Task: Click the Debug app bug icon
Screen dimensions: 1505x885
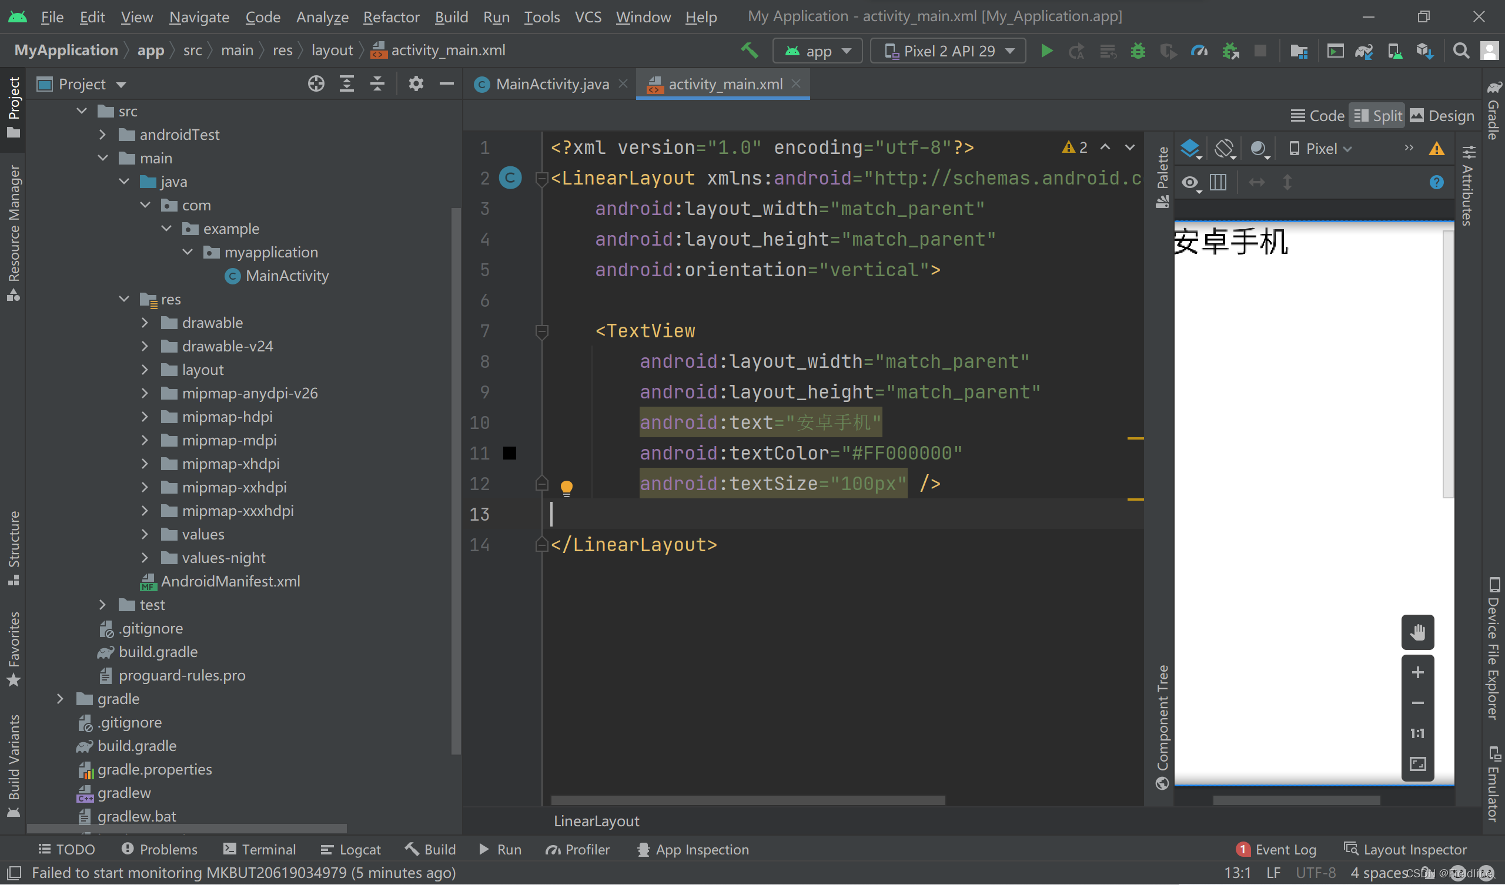Action: click(1138, 51)
